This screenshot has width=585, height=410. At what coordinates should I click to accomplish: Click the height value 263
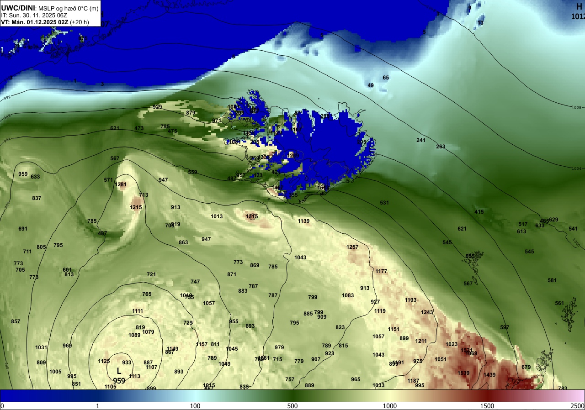[441, 147]
